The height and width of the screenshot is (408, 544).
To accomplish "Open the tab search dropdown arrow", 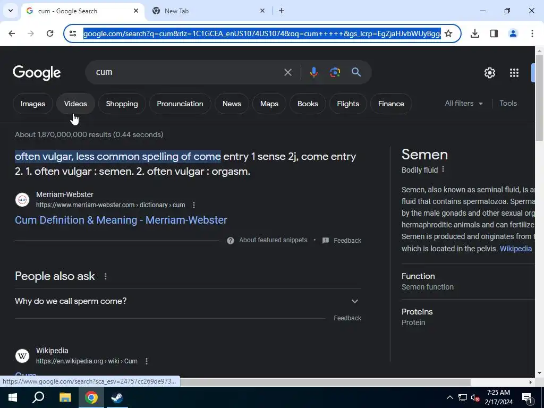I will 11,11.
